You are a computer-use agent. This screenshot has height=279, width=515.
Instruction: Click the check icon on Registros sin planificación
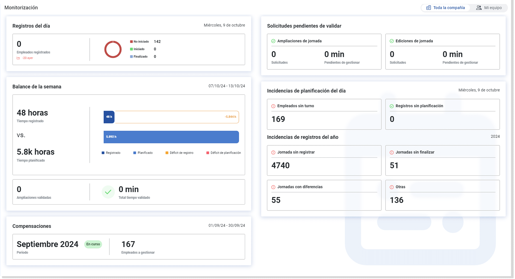(391, 106)
